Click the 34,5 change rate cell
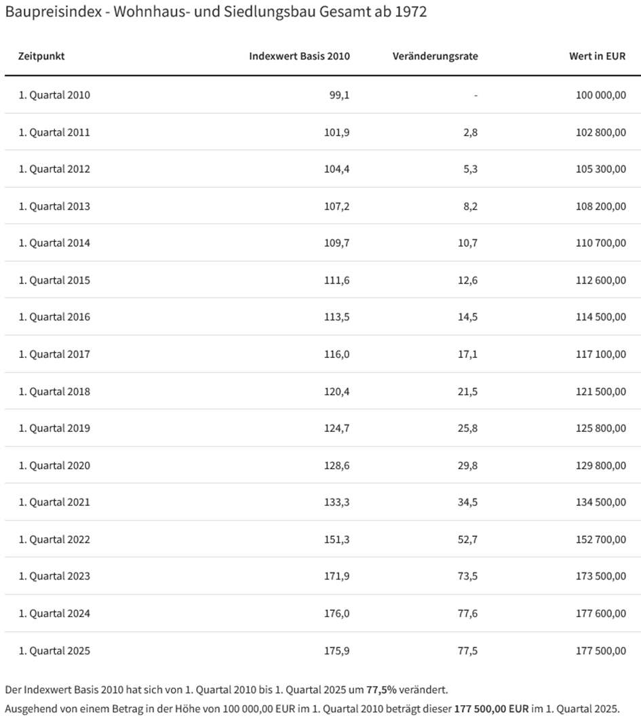This screenshot has width=641, height=718. point(467,502)
